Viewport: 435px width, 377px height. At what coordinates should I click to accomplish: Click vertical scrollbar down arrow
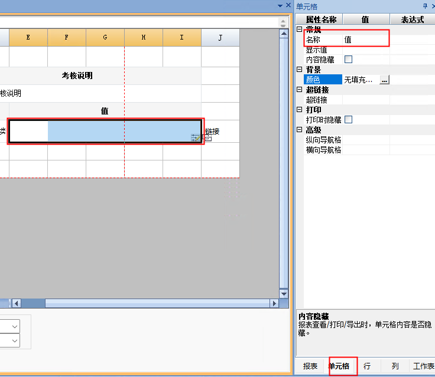(284, 293)
